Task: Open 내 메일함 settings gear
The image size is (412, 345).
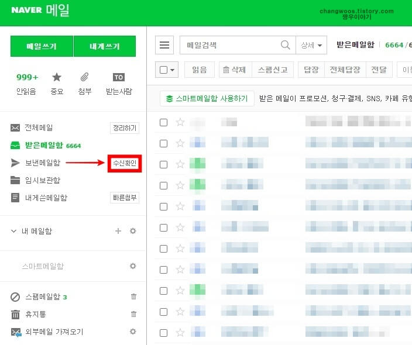Action: pos(133,231)
